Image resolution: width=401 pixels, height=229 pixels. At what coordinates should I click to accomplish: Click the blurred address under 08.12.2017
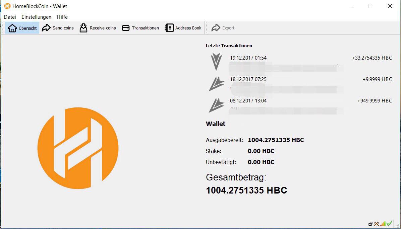pos(283,111)
